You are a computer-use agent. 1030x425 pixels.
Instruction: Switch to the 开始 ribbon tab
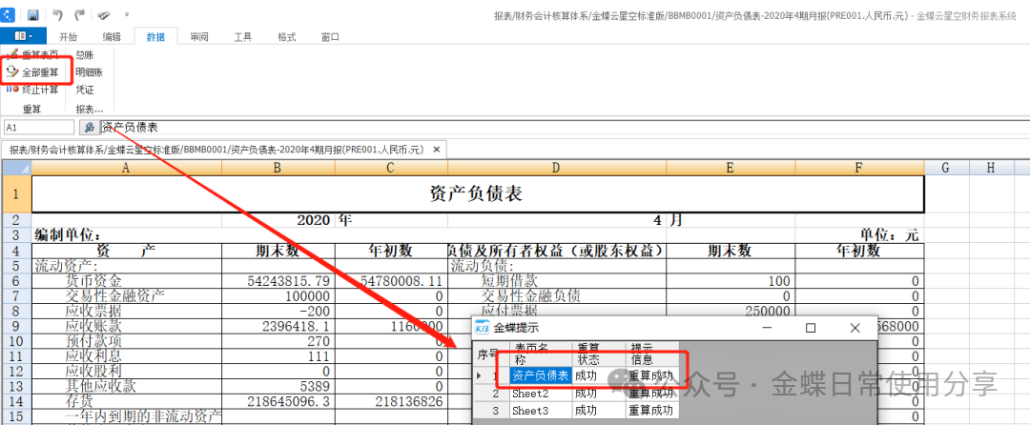point(68,36)
